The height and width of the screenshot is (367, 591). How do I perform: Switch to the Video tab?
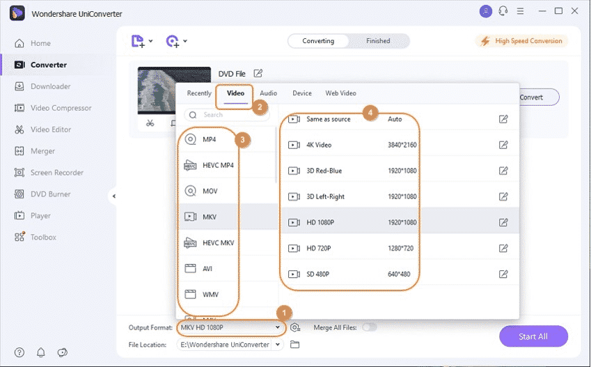pyautogui.click(x=235, y=93)
